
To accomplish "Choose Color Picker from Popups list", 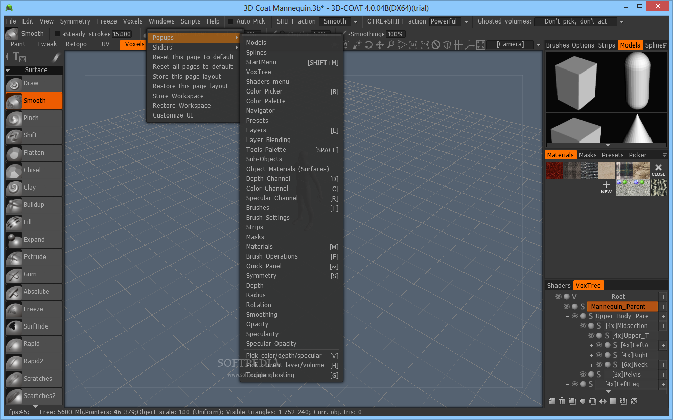I will coord(292,91).
